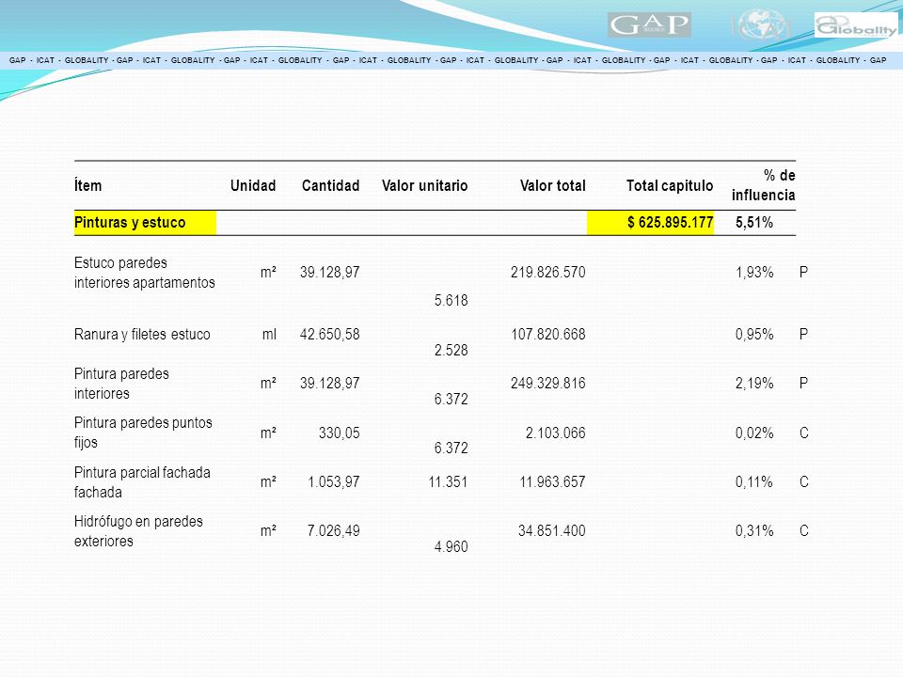
Task: Click the Globality logo
Action: pyautogui.click(x=856, y=24)
